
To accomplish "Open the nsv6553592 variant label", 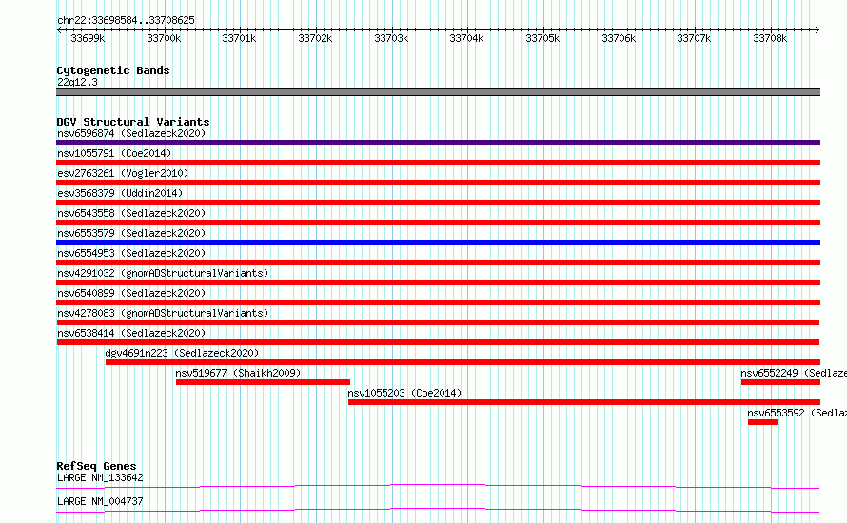I will click(797, 413).
